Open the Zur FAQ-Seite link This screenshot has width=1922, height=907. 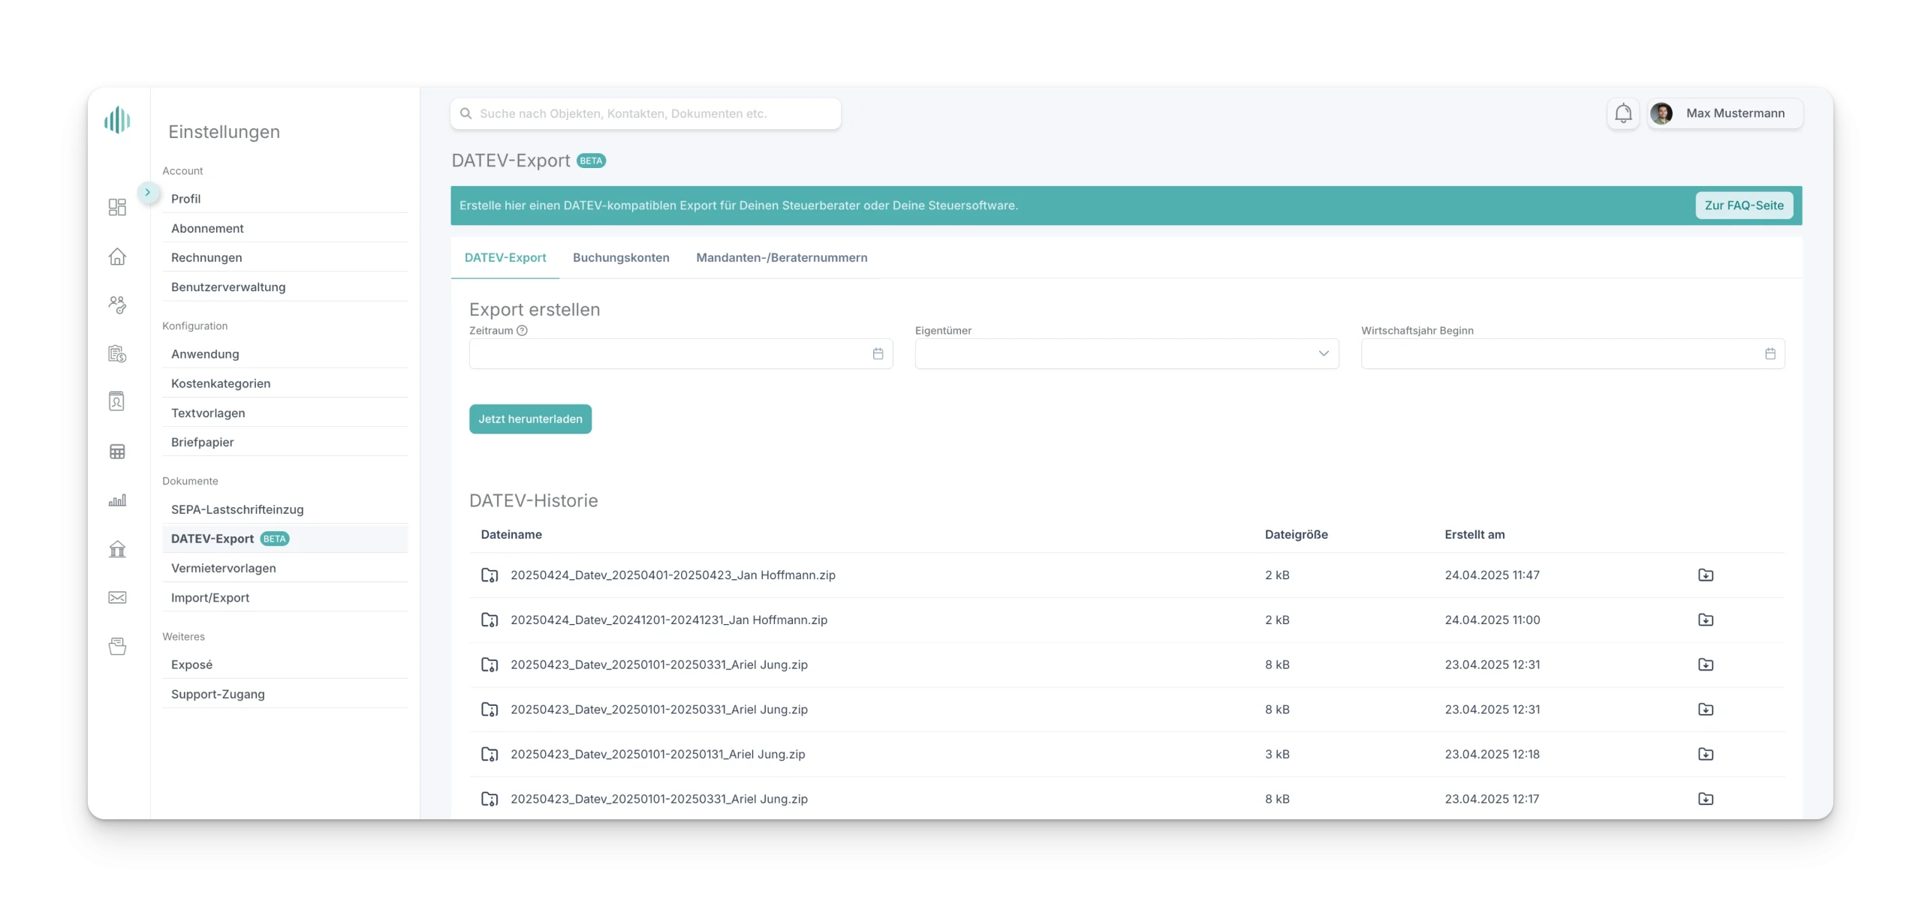pyautogui.click(x=1743, y=206)
